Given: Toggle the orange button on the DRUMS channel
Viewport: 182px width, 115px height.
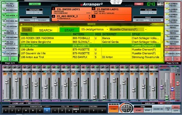Looking at the screenshot, I should pyautogui.click(x=5, y=74).
